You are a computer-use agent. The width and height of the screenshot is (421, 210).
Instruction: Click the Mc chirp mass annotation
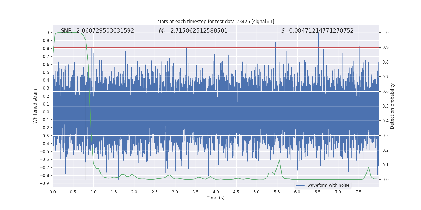193,31
